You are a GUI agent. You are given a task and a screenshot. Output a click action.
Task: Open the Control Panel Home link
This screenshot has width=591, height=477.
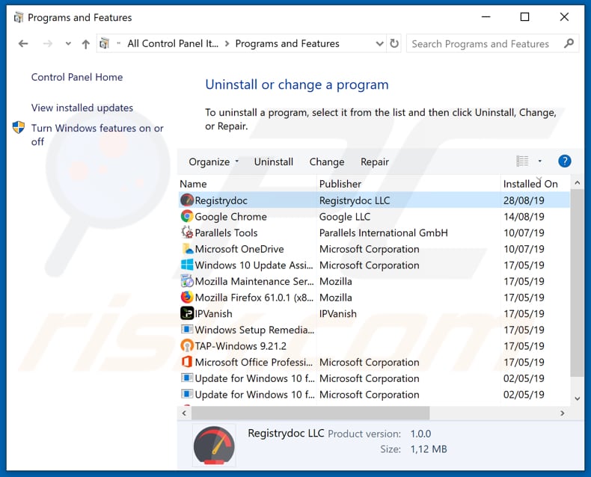(x=77, y=77)
